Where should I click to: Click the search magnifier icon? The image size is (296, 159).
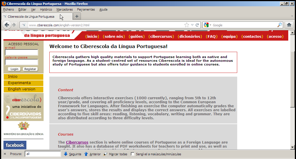click(x=279, y=25)
